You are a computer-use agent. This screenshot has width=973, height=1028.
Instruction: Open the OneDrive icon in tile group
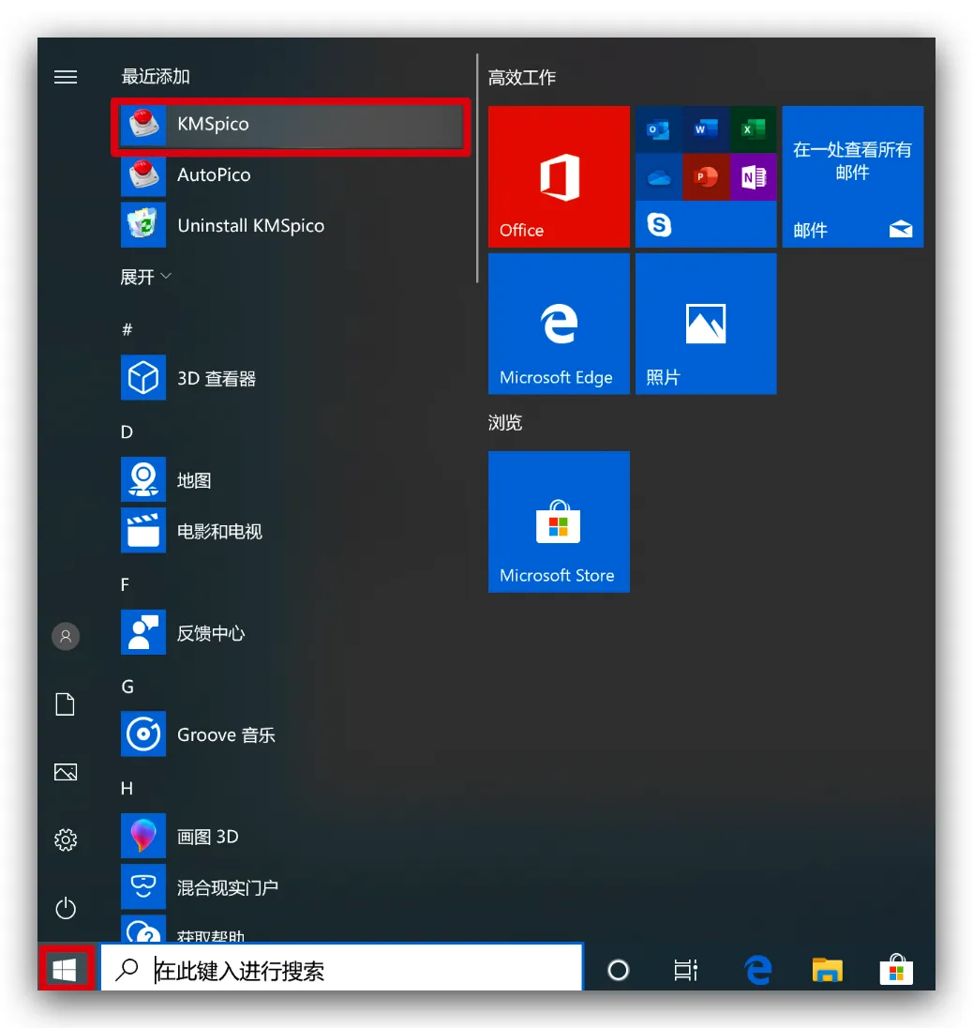tap(658, 177)
